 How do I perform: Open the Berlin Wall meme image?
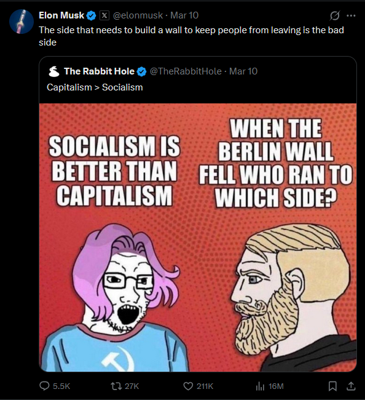(x=198, y=238)
